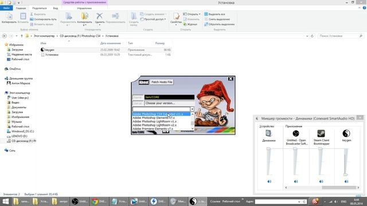The width and height of the screenshot is (367, 206).
Task: Click the Name field in keygen
Action: point(170,97)
